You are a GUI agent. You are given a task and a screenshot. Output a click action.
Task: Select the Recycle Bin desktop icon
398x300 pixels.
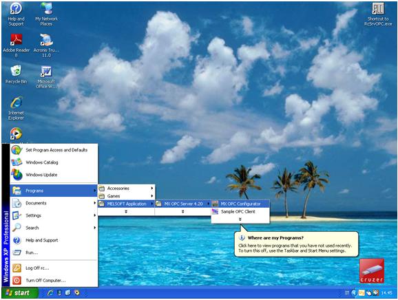pos(16,74)
